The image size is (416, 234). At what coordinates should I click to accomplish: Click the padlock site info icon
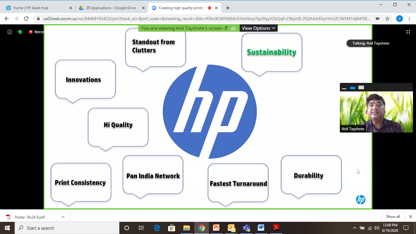38,19
